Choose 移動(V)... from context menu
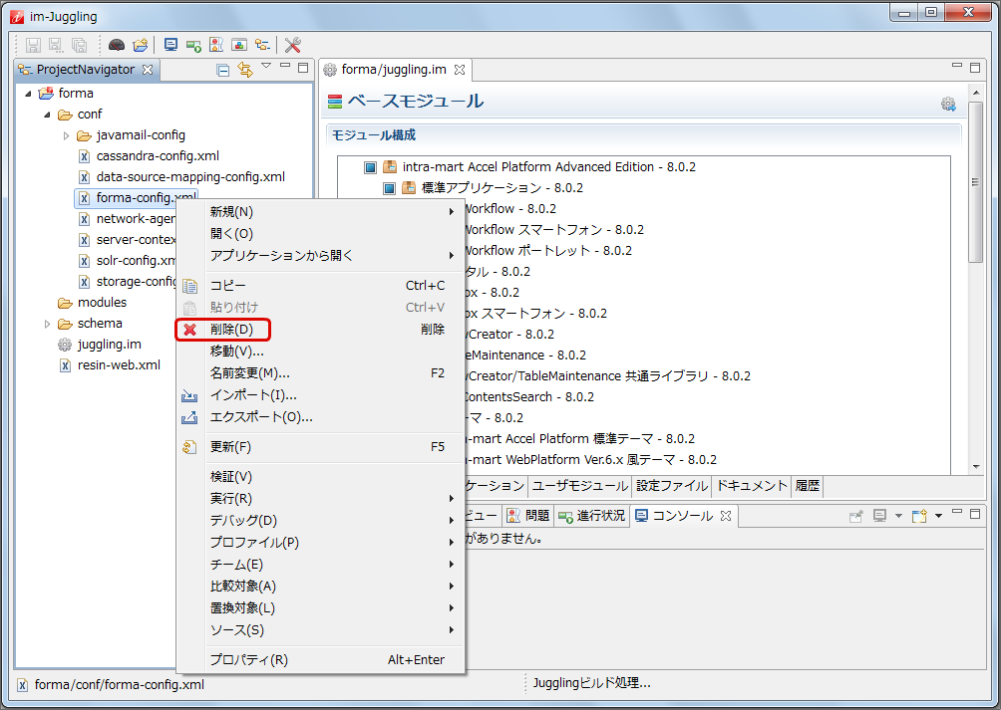Viewport: 1001px width, 710px height. click(320, 352)
